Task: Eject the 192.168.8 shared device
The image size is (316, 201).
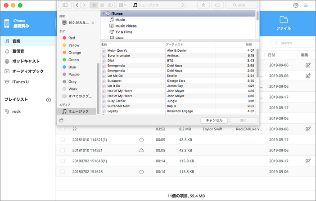Action: pos(93,23)
